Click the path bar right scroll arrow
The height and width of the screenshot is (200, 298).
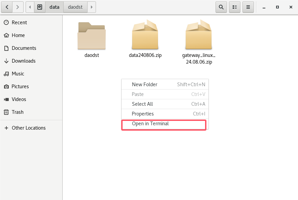click(x=92, y=7)
